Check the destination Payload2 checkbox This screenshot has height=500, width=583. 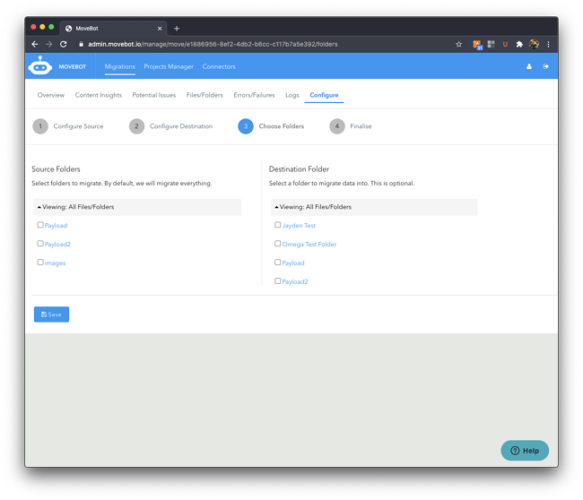coord(278,280)
